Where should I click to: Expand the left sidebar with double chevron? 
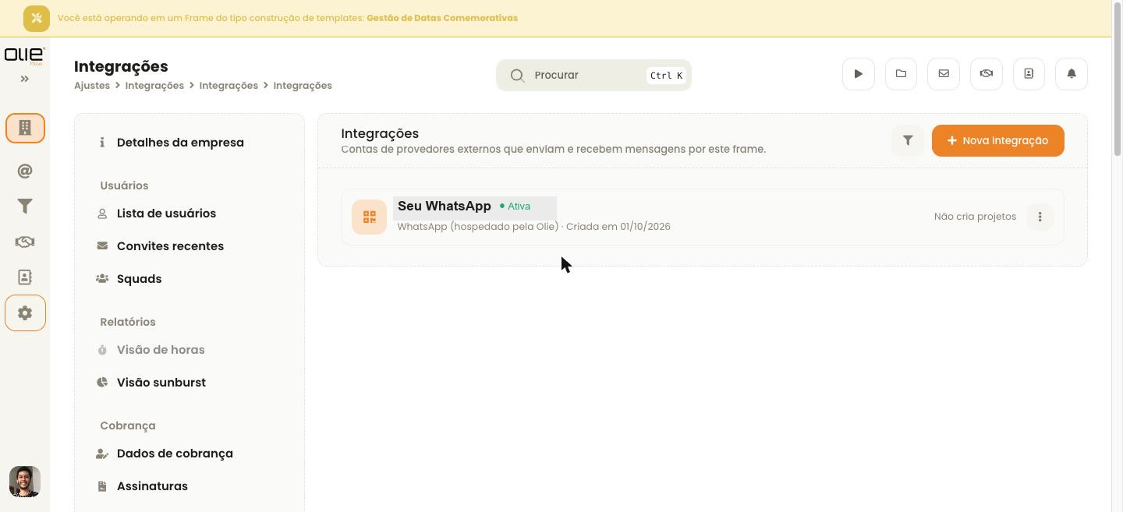click(x=25, y=79)
